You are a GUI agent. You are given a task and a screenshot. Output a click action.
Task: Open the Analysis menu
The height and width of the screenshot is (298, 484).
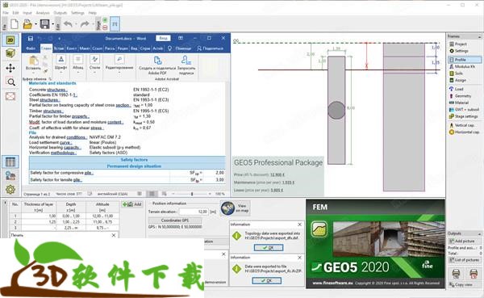click(43, 13)
